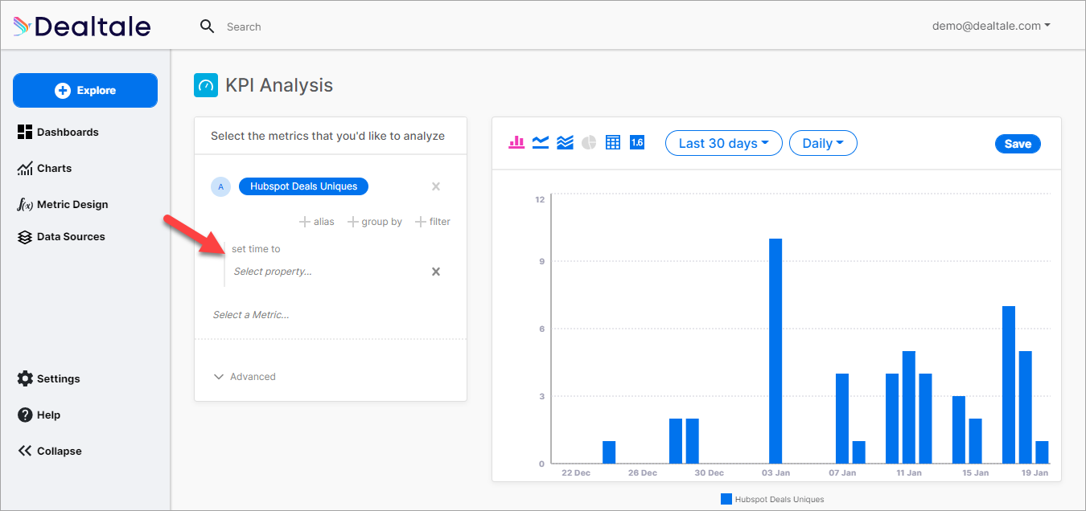The height and width of the screenshot is (511, 1086).
Task: Focus the Search input field
Action: [244, 27]
